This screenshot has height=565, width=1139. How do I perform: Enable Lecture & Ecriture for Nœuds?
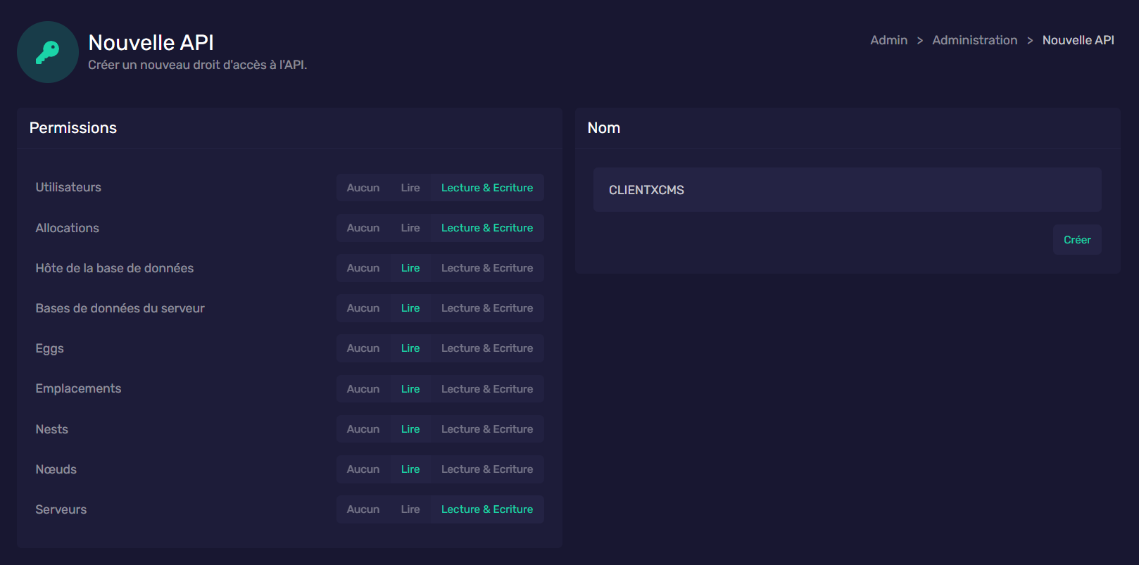tap(486, 469)
